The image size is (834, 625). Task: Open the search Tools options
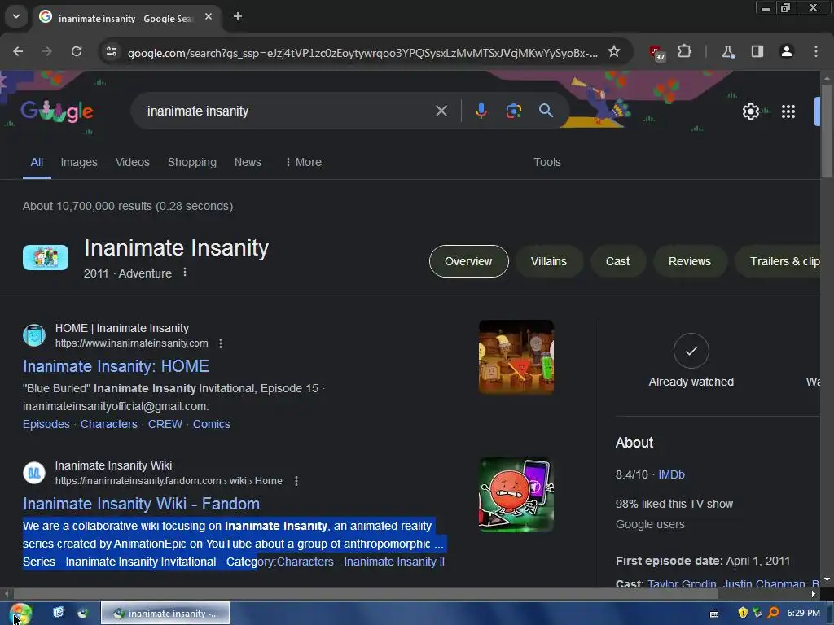[547, 162]
